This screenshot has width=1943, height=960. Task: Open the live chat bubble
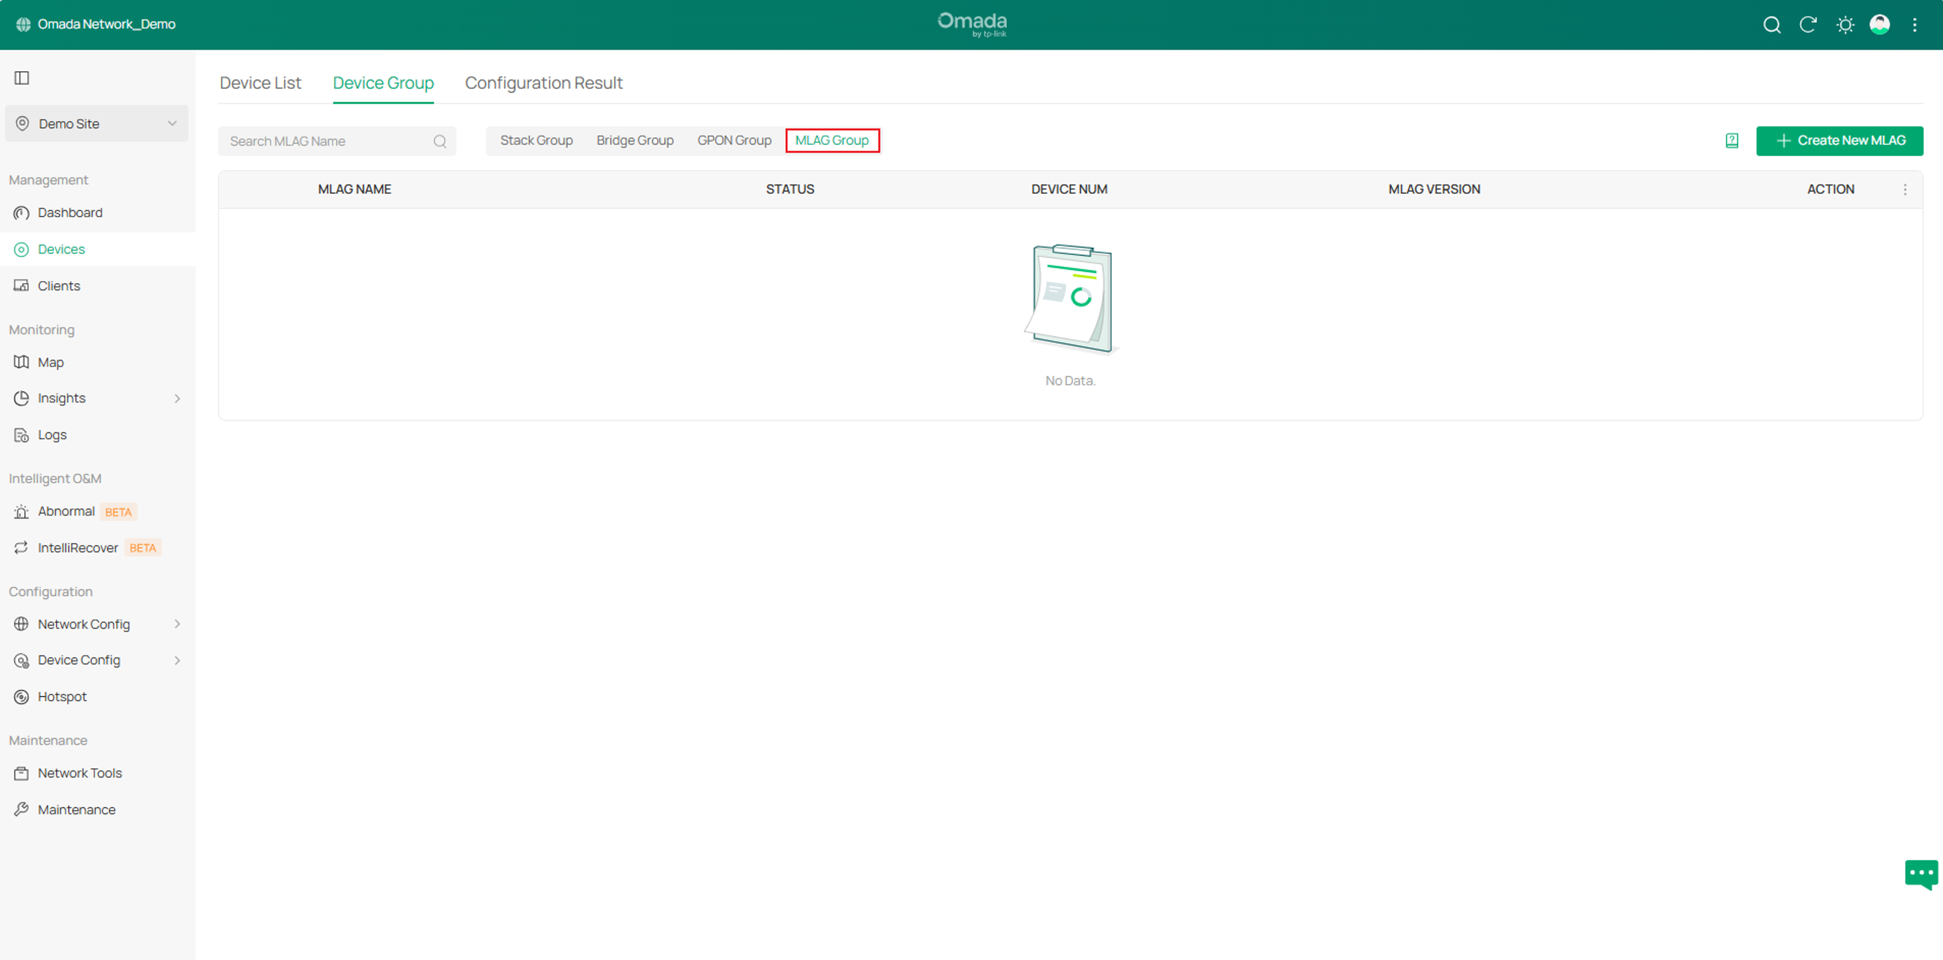(1921, 874)
